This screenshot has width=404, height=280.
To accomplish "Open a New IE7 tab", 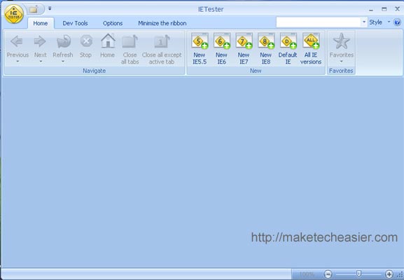I will click(244, 48).
